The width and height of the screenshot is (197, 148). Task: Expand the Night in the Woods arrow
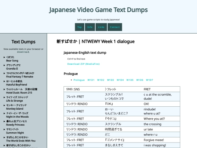tap(4, 113)
